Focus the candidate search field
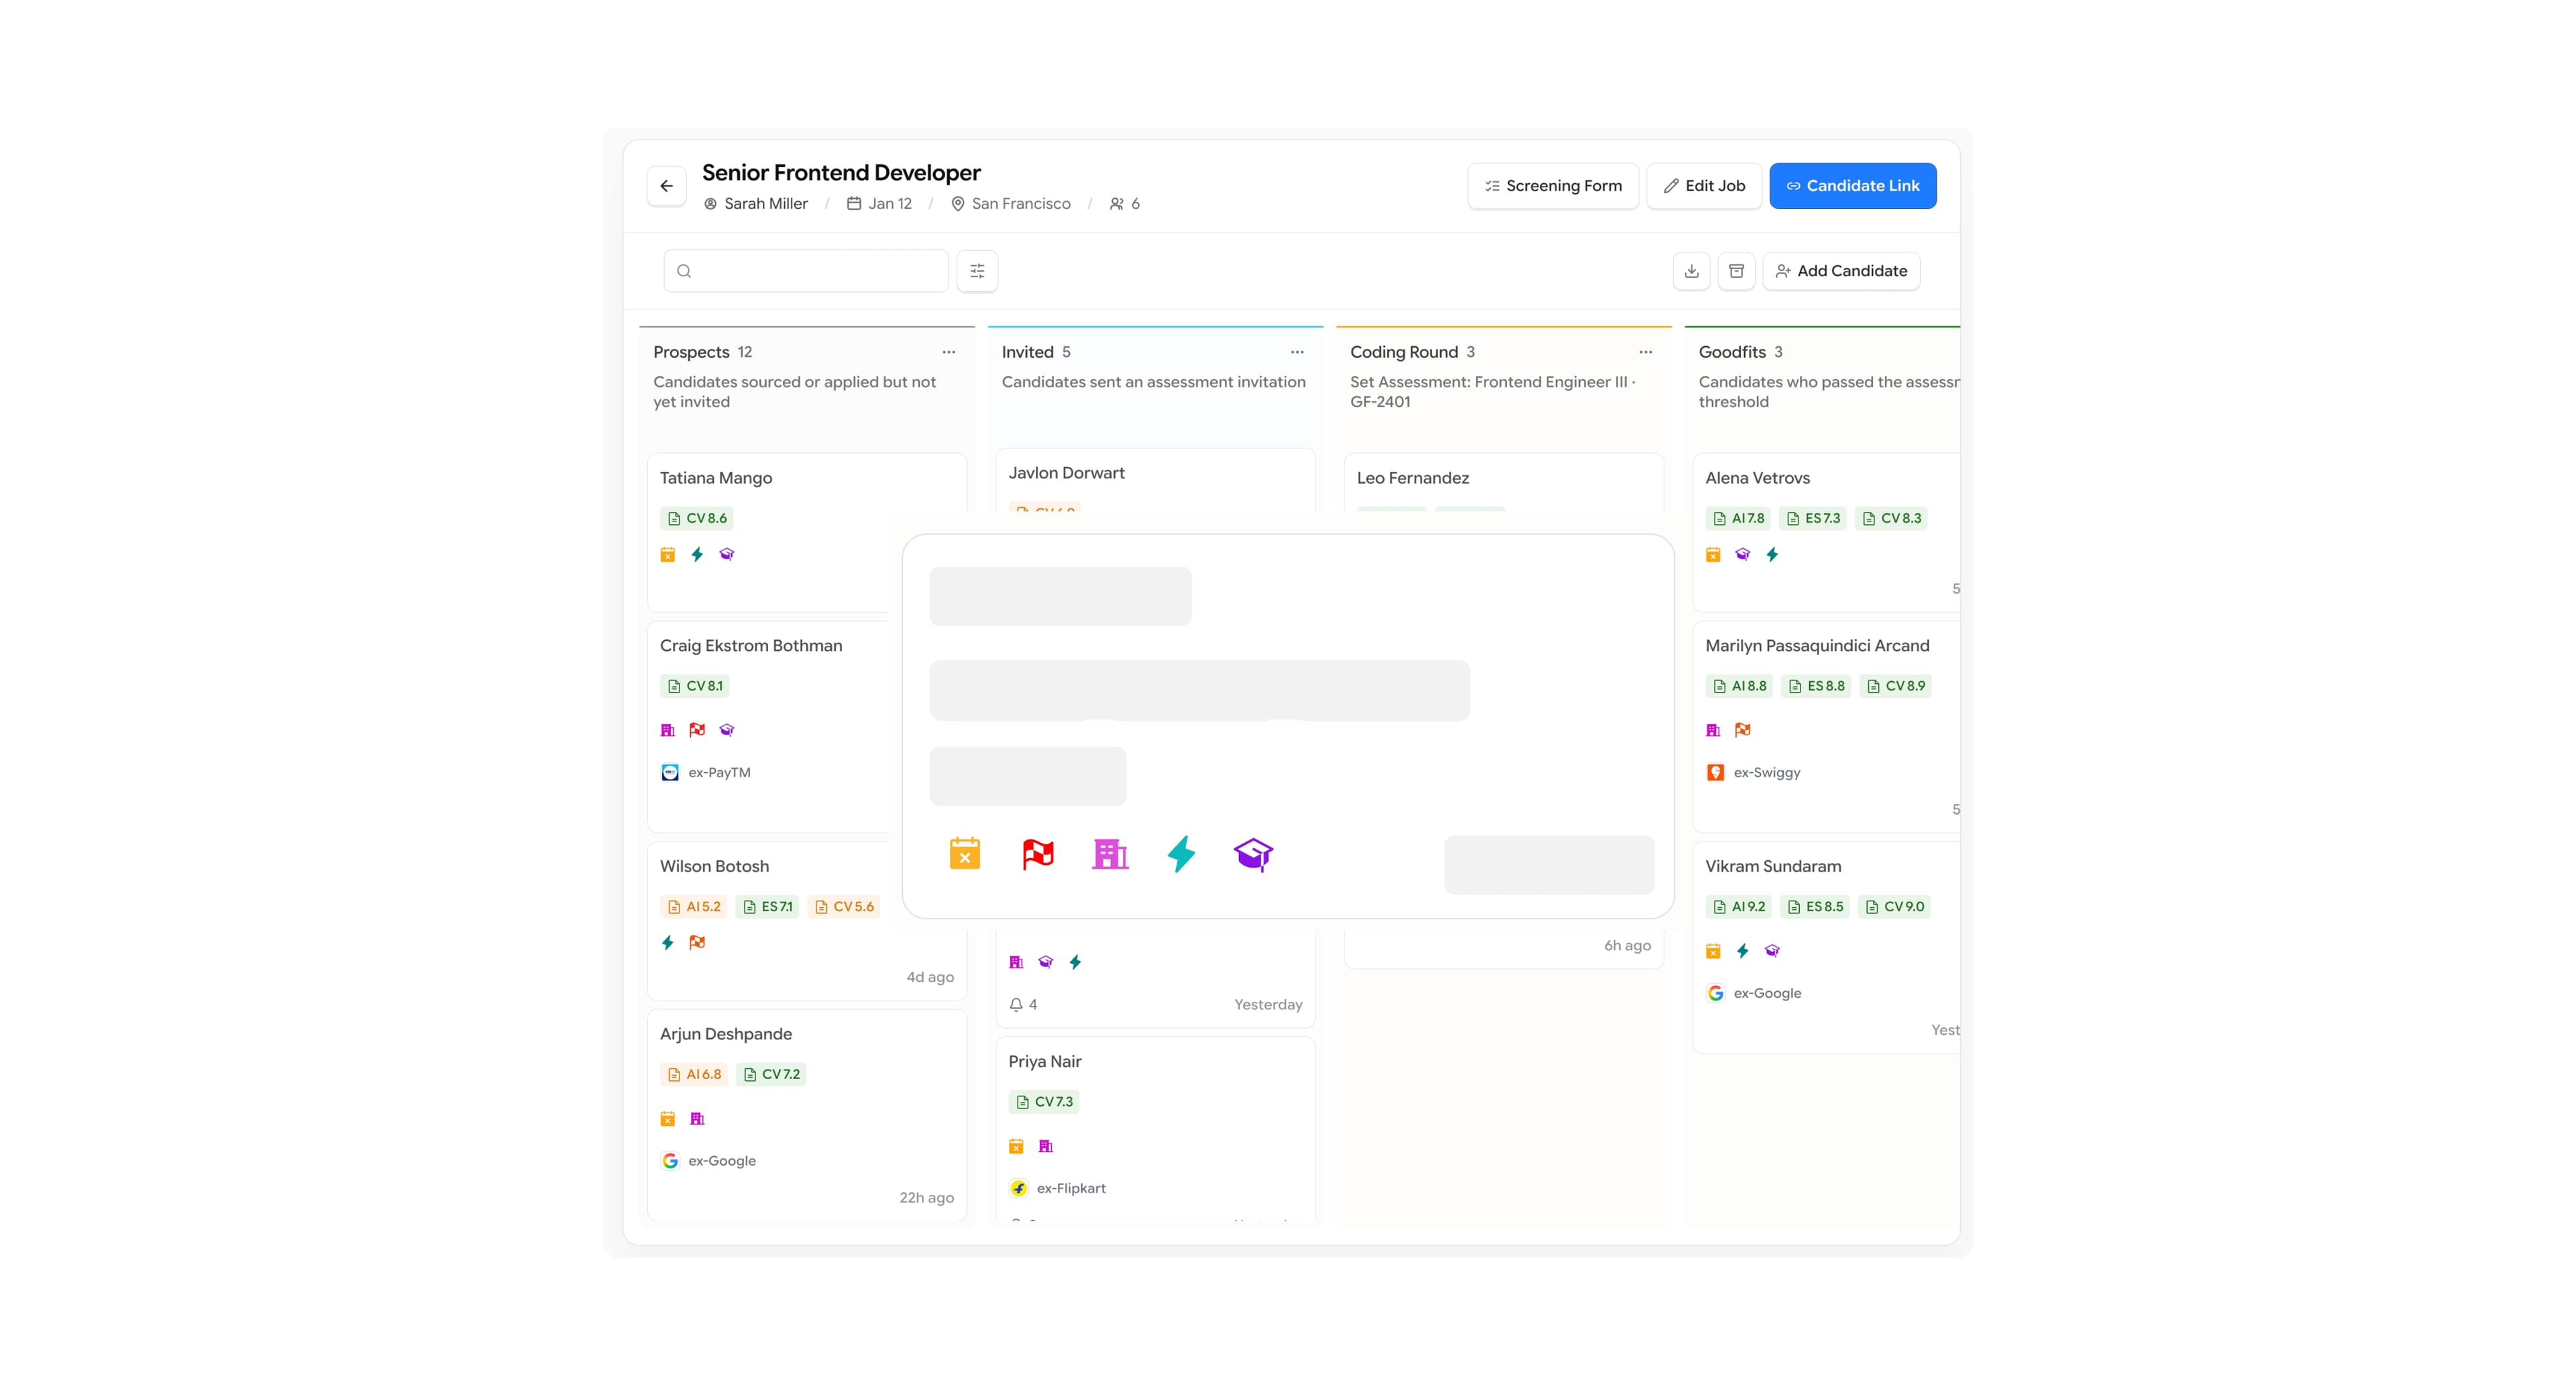The width and height of the screenshot is (2576, 1385). click(806, 271)
